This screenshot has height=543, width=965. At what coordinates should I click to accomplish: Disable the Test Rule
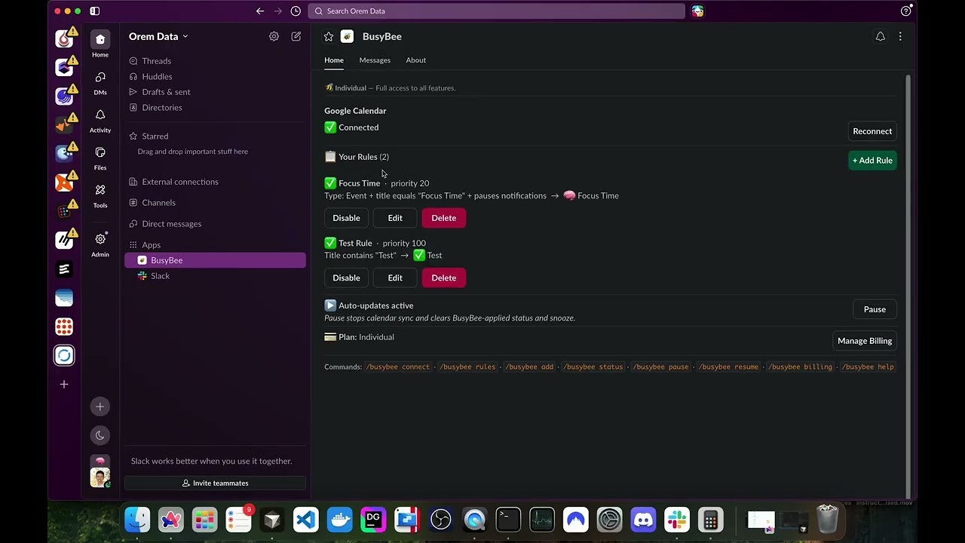pyautogui.click(x=346, y=278)
